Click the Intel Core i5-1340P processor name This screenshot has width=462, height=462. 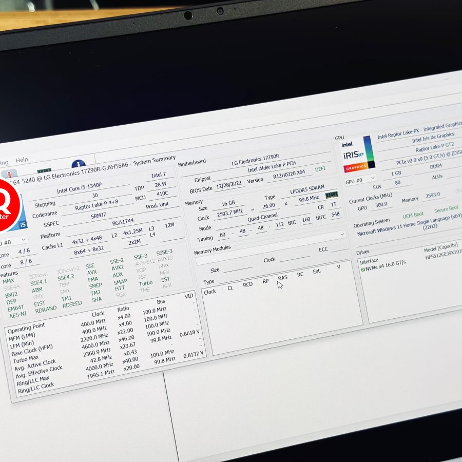click(79, 188)
